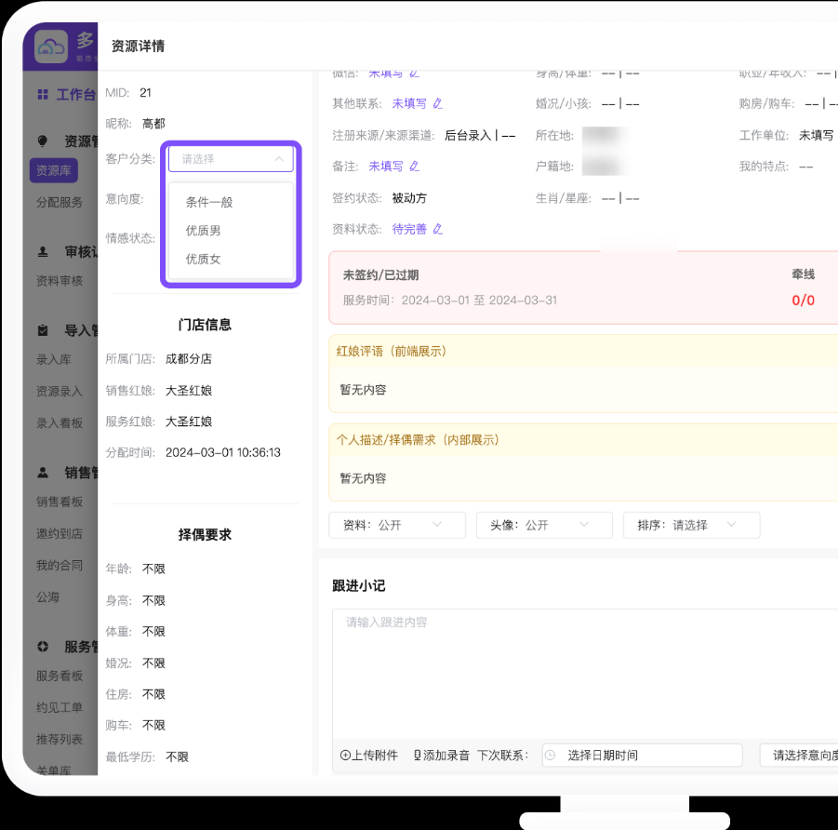Select 条件一般 from the dropdown list
The image size is (839, 830).
pyautogui.click(x=209, y=202)
